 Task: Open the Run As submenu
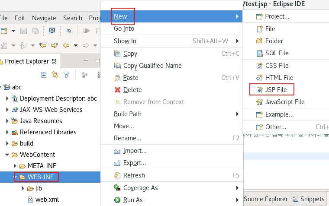click(x=171, y=200)
